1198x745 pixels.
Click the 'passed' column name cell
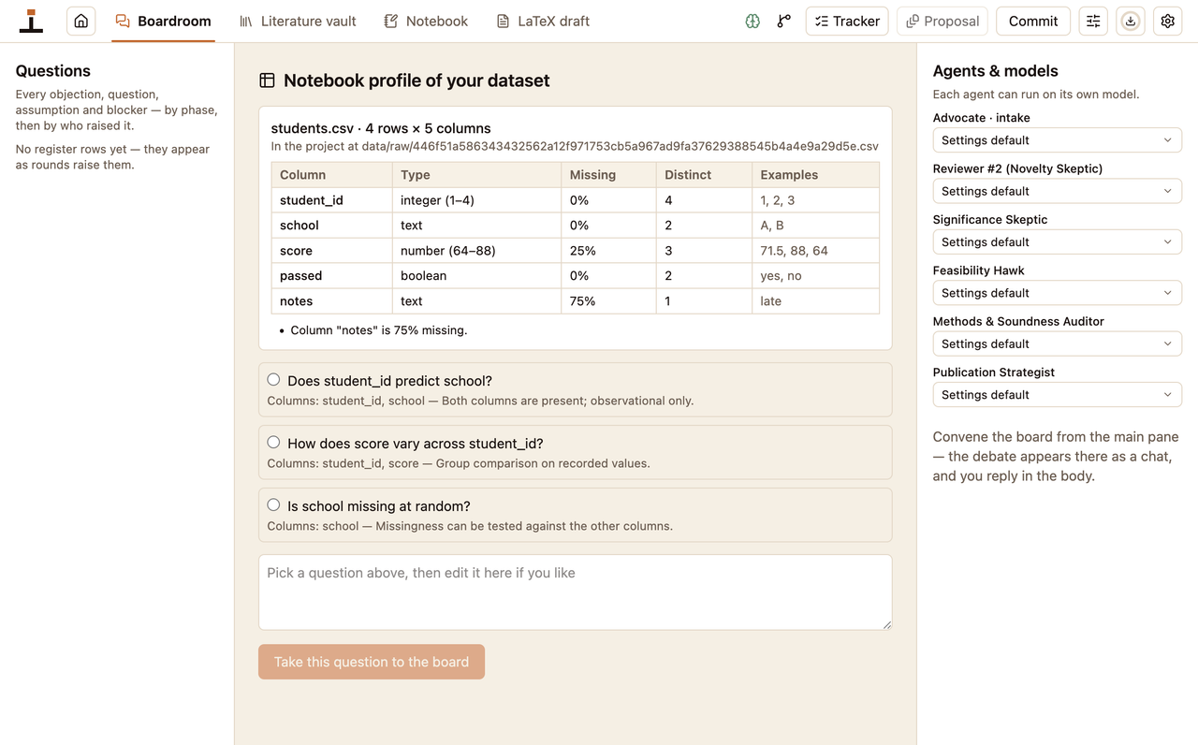(332, 276)
